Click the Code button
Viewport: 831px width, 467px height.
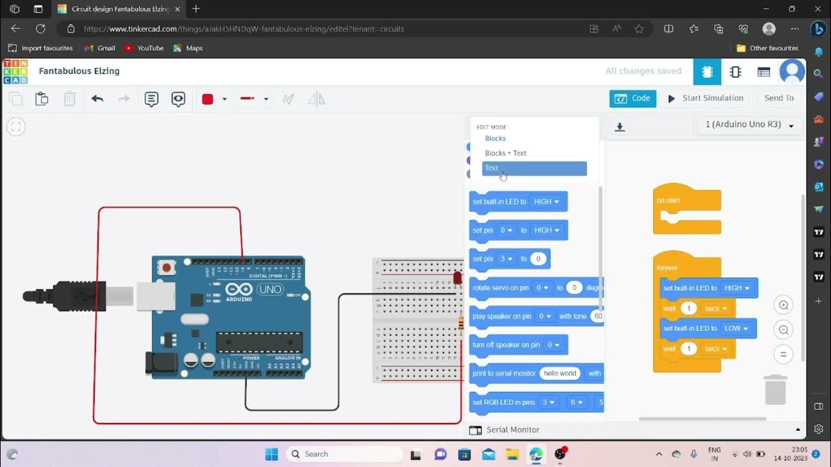click(x=633, y=99)
